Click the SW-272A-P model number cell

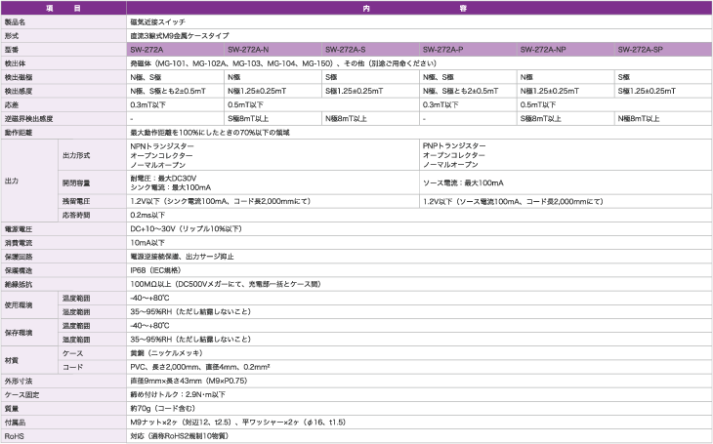[442, 48]
